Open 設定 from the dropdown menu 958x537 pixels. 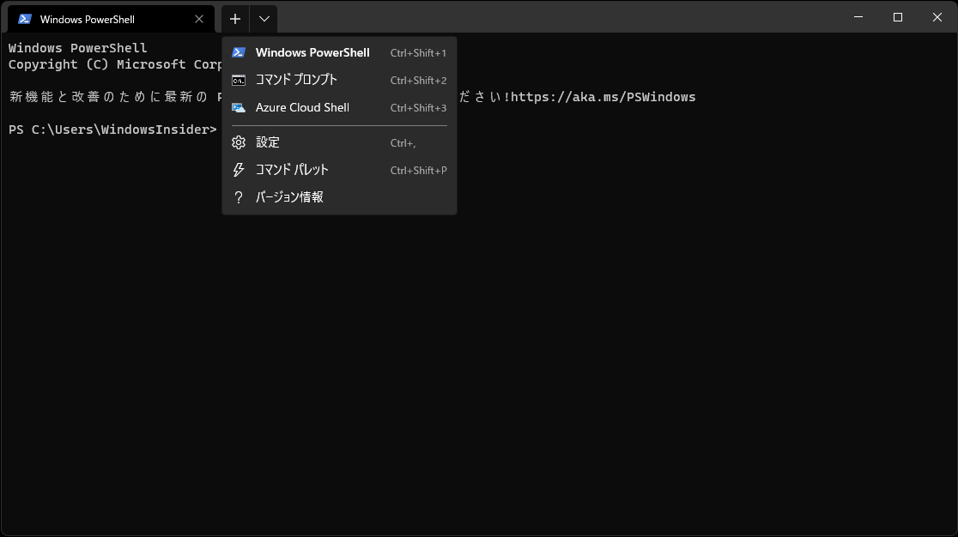[339, 142]
